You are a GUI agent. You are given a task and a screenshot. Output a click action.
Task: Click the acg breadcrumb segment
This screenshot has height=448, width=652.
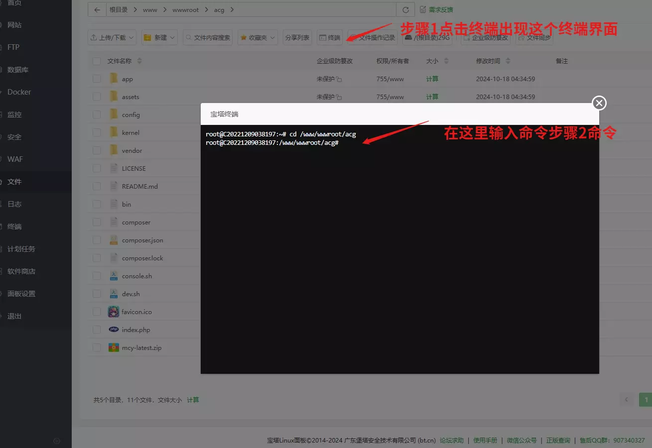click(x=219, y=9)
